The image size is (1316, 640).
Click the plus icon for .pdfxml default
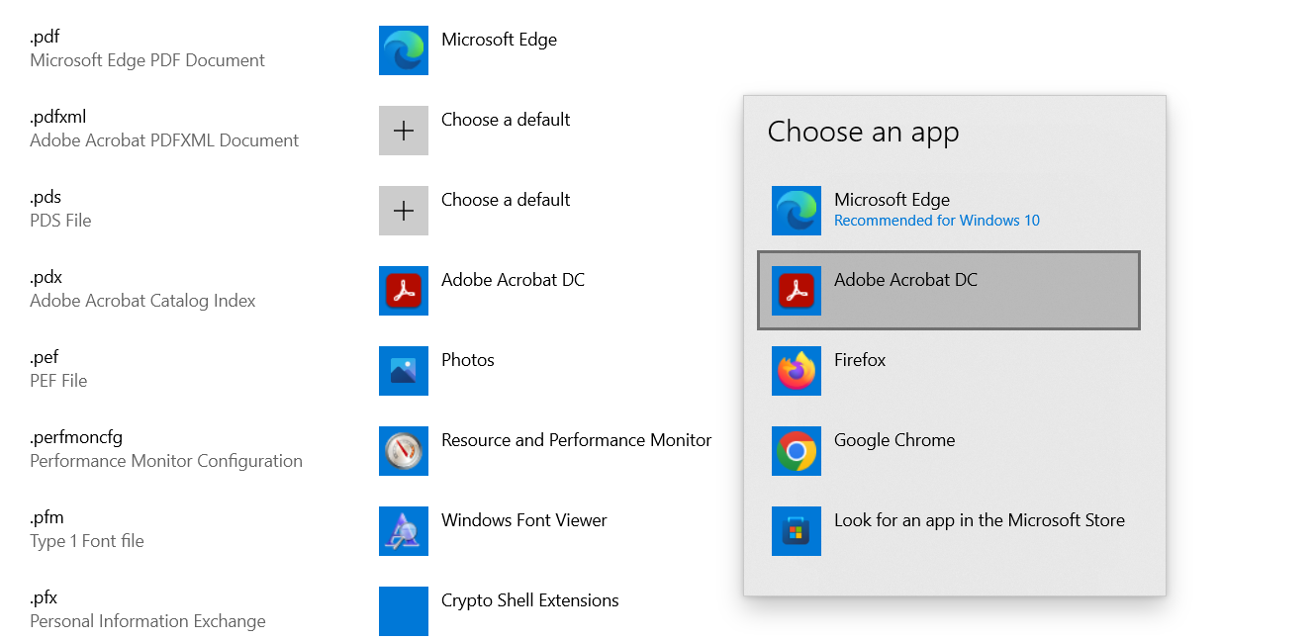click(x=404, y=131)
